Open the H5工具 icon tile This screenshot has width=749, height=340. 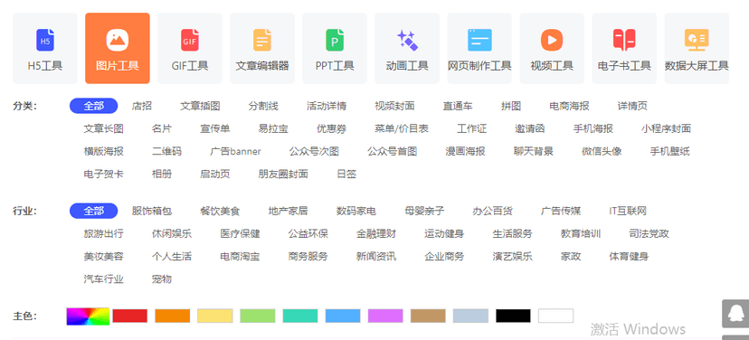pos(45,40)
